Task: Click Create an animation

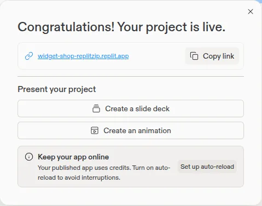Action: [x=131, y=130]
